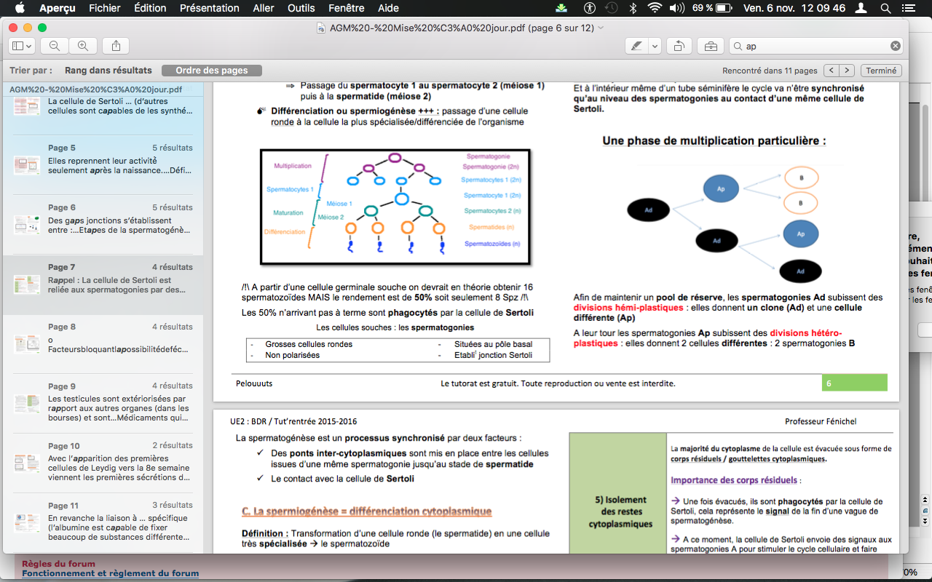Select the highlight pen tool
Screen dimensions: 932x582
(637, 46)
